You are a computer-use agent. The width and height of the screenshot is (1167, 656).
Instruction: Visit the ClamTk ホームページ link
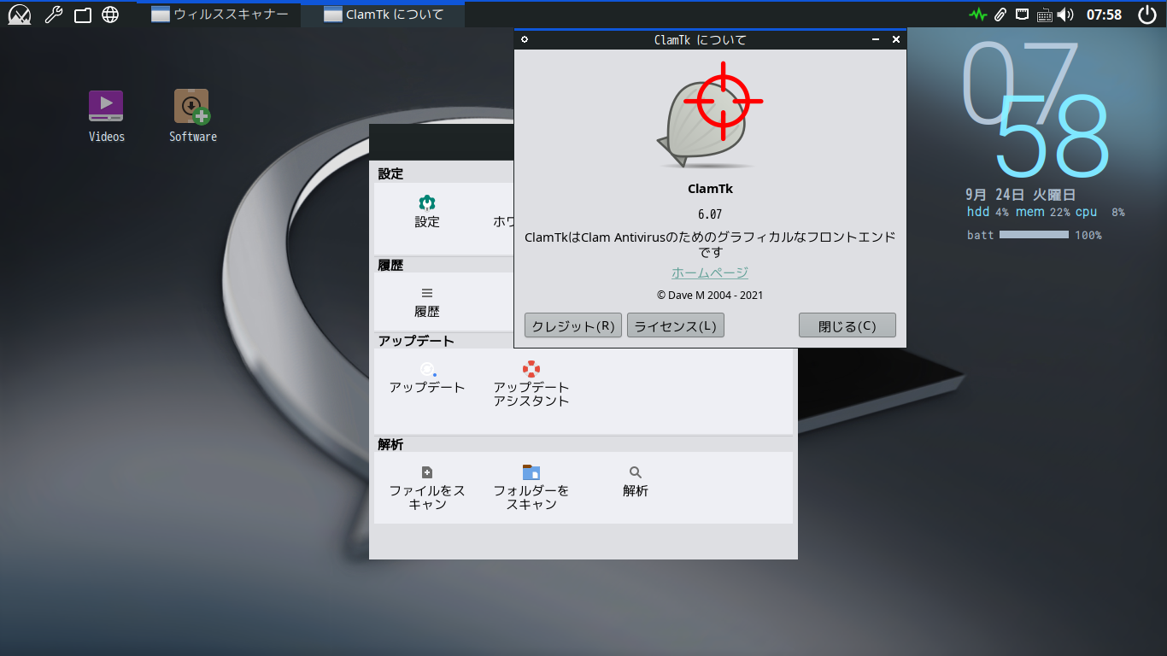[710, 272]
